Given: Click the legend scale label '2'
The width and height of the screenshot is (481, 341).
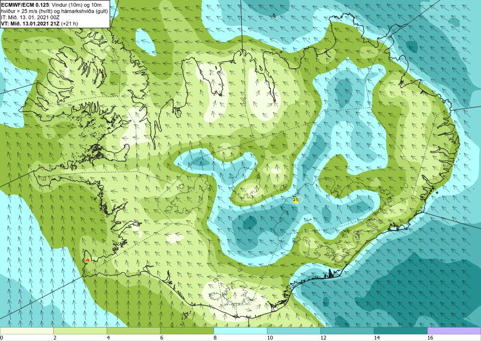Looking at the screenshot, I should [55, 338].
